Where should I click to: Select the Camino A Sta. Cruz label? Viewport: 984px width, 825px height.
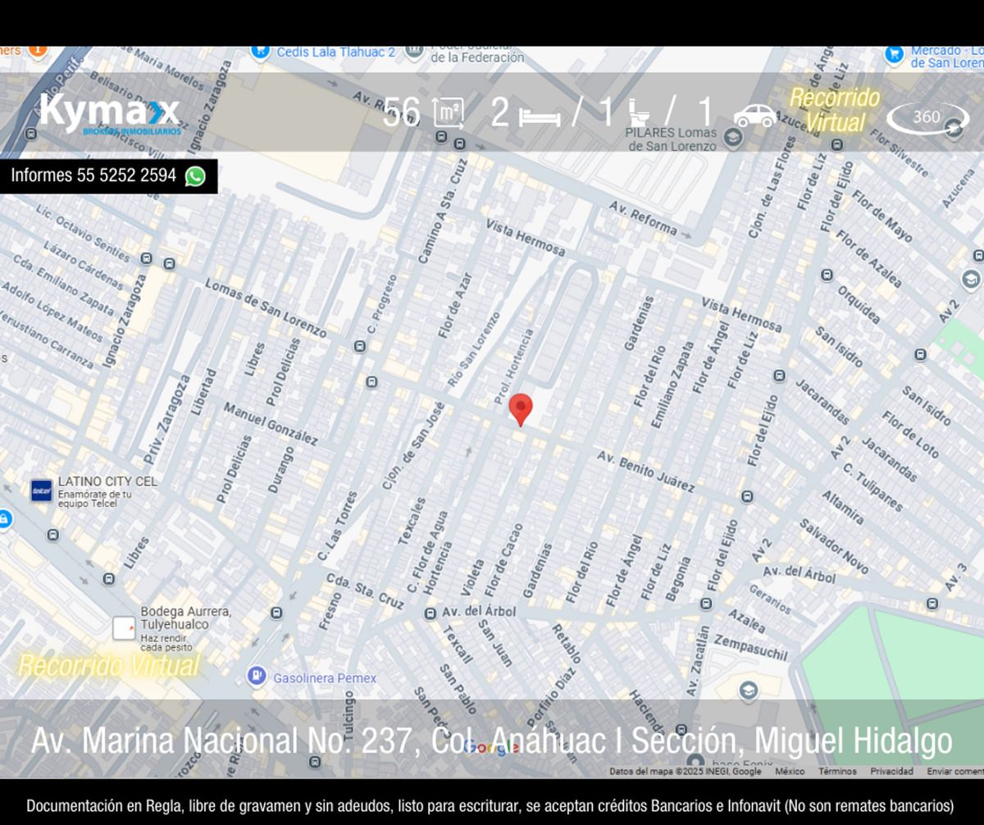pos(443,212)
